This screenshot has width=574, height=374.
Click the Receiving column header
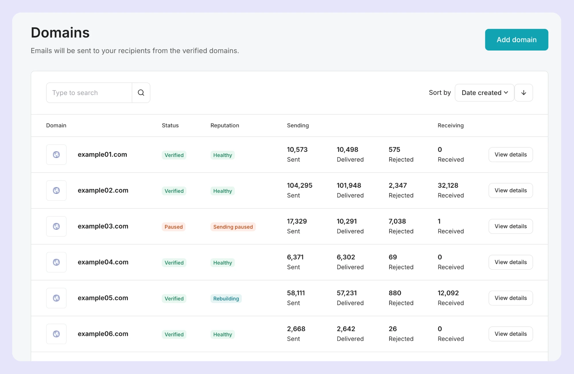(x=451, y=125)
